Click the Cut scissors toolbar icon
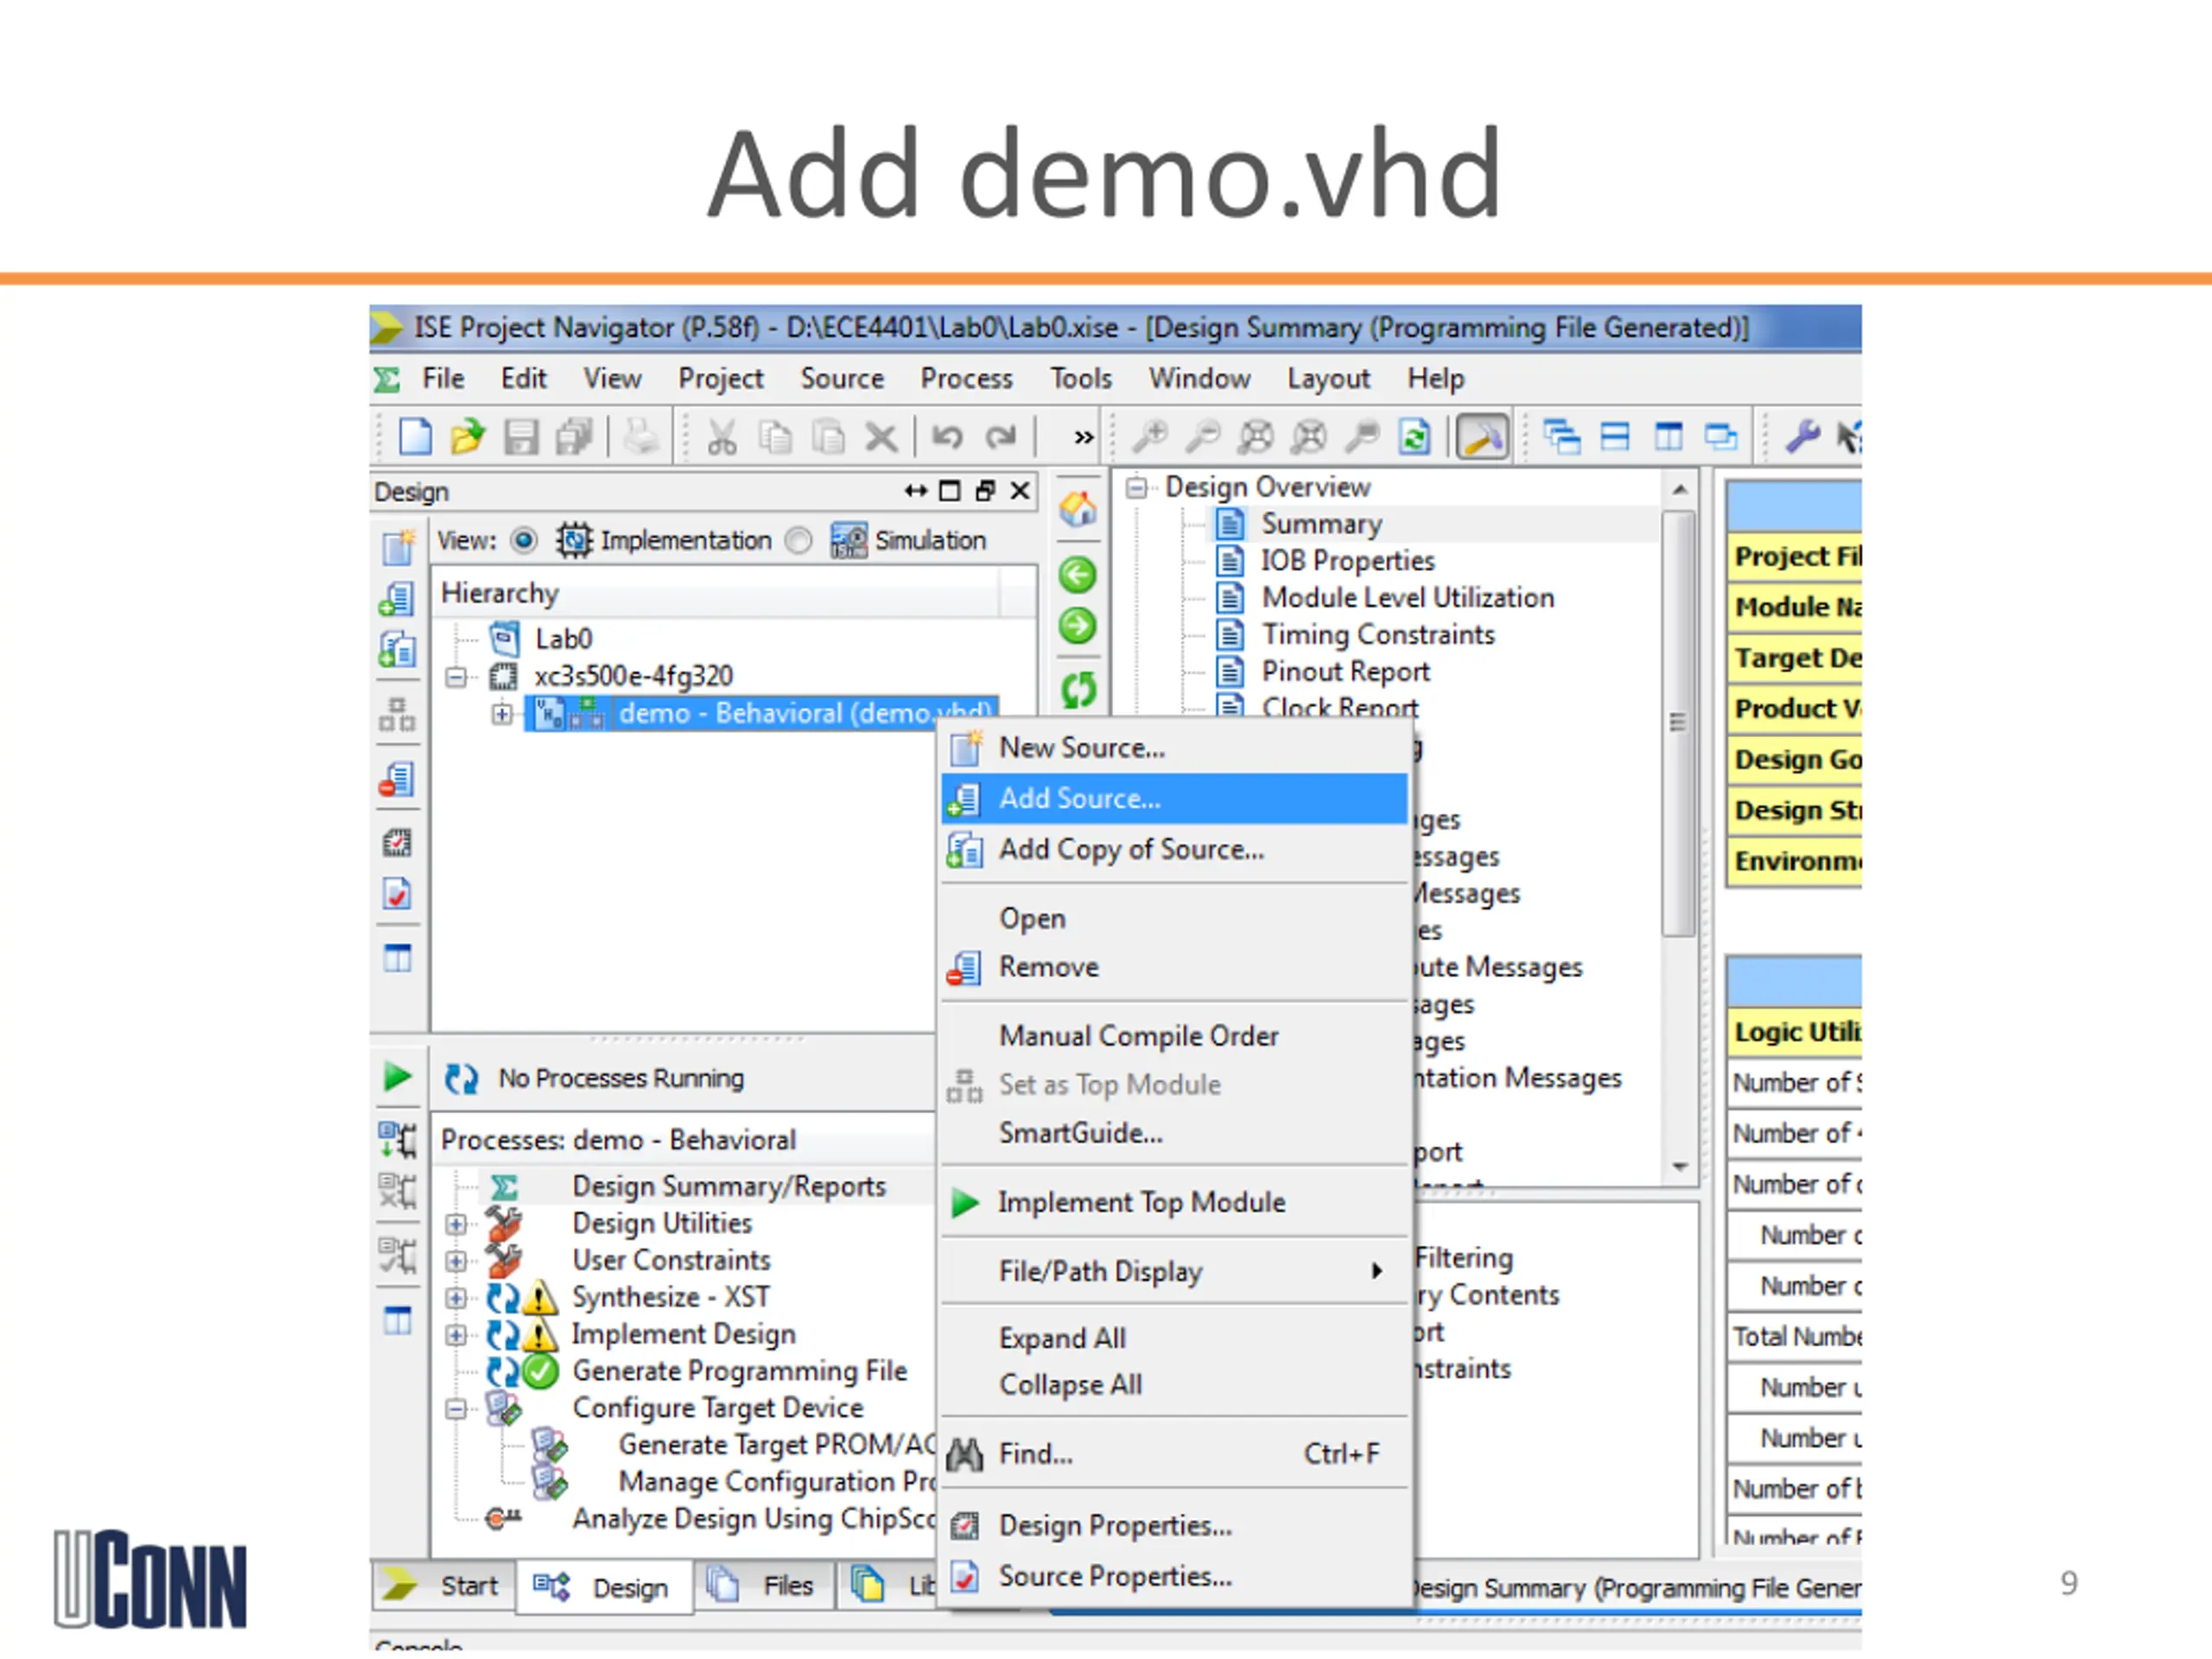 click(721, 437)
